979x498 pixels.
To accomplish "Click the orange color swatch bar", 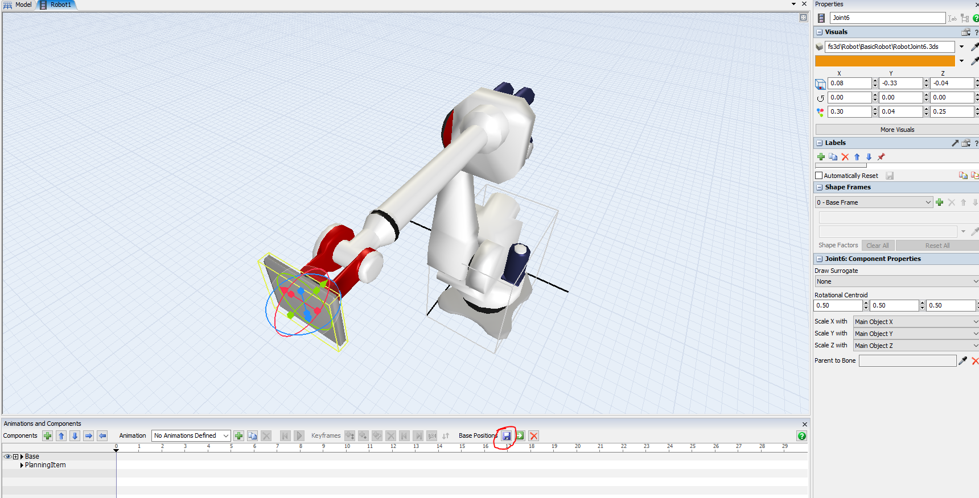I will coord(885,61).
